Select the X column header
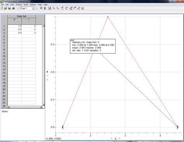 click(14, 21)
